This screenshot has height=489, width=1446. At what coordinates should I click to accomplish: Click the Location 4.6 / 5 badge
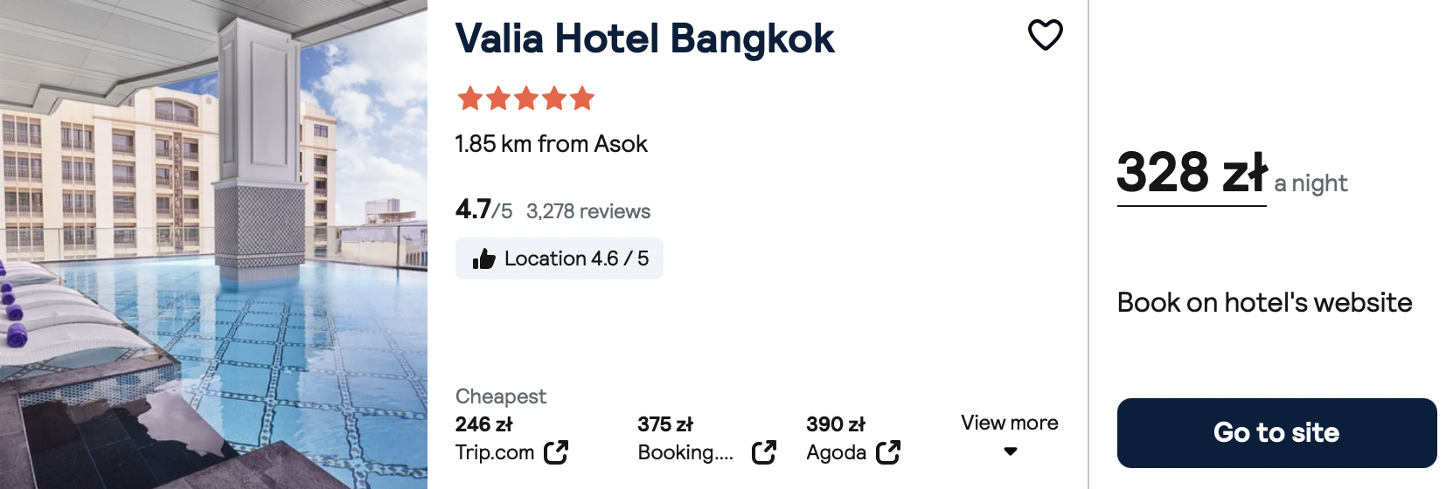pos(560,258)
